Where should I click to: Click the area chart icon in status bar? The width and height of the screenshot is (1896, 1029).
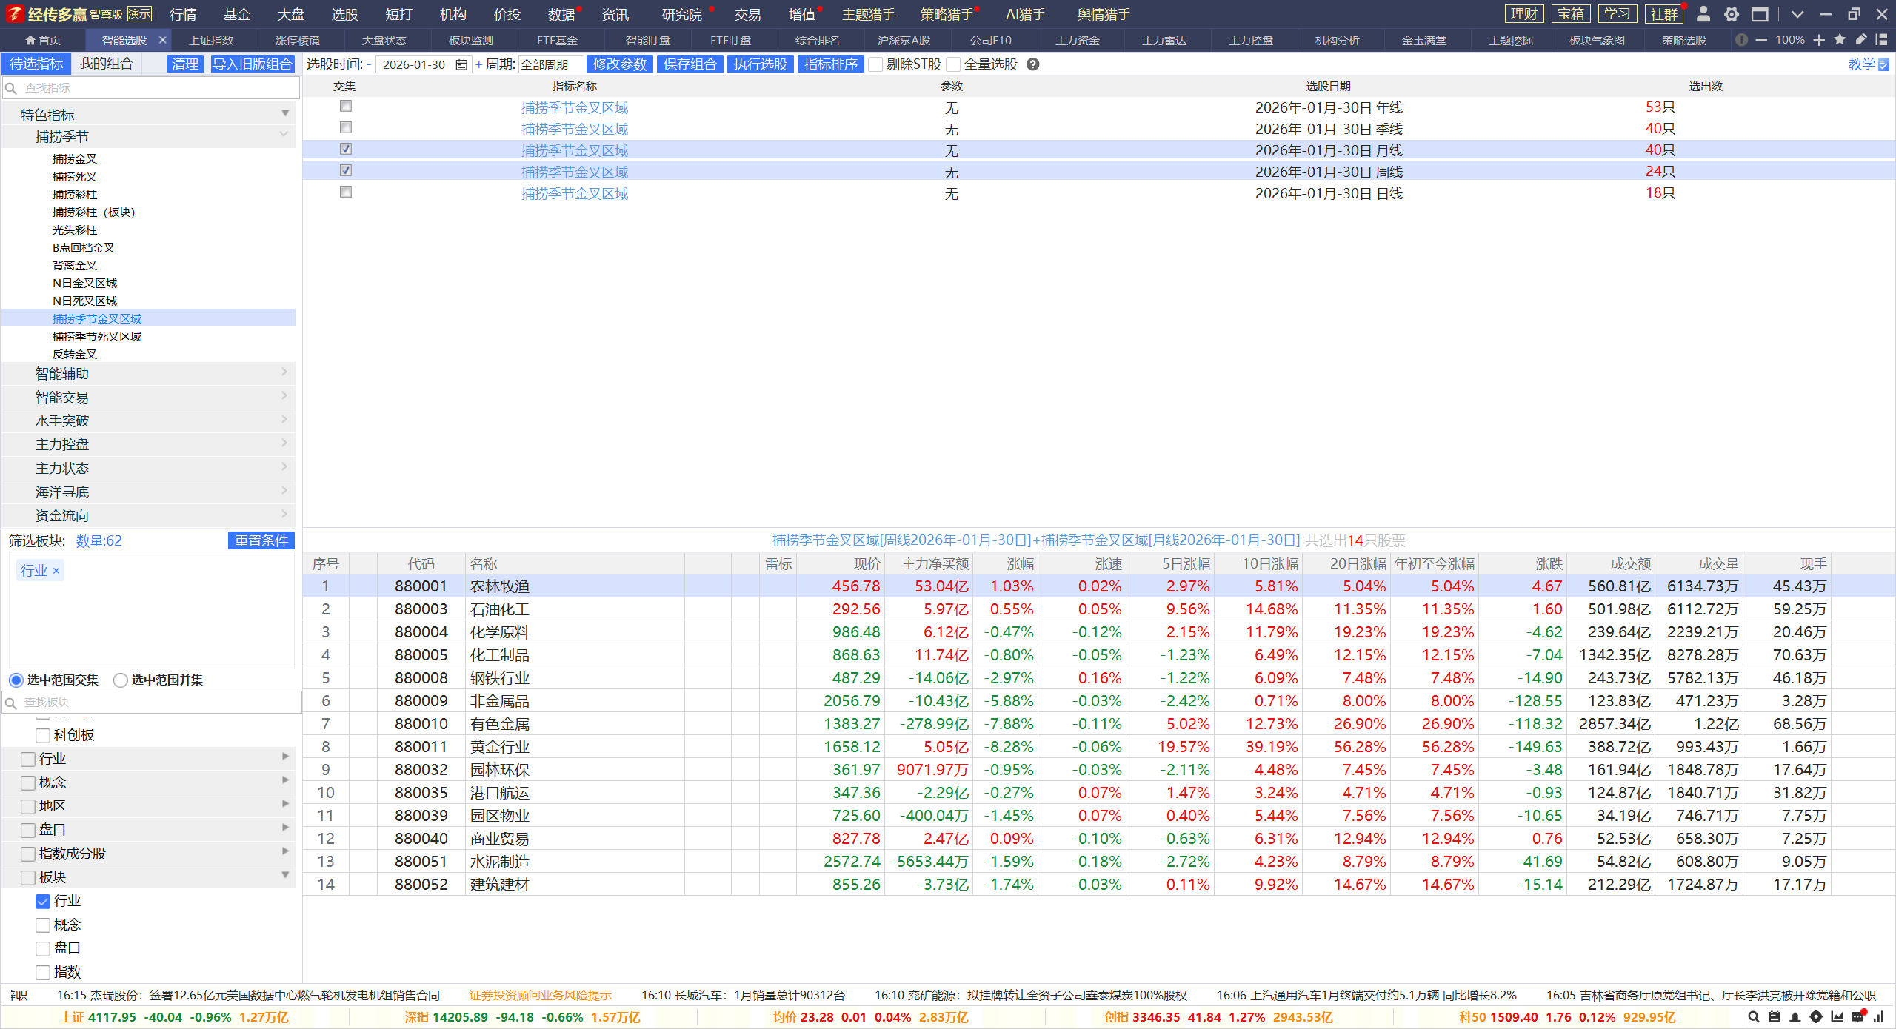(1837, 1017)
